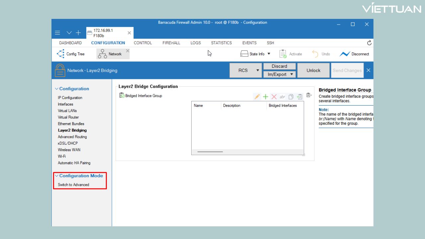Viewport: 425px width, 239px height.
Task: Expand the RCS dropdown
Action: [x=257, y=70]
